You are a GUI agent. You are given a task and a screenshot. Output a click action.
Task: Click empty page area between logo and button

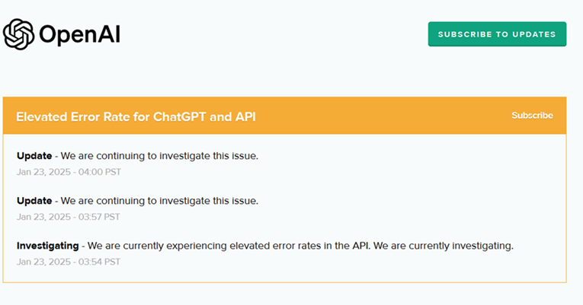[274, 34]
